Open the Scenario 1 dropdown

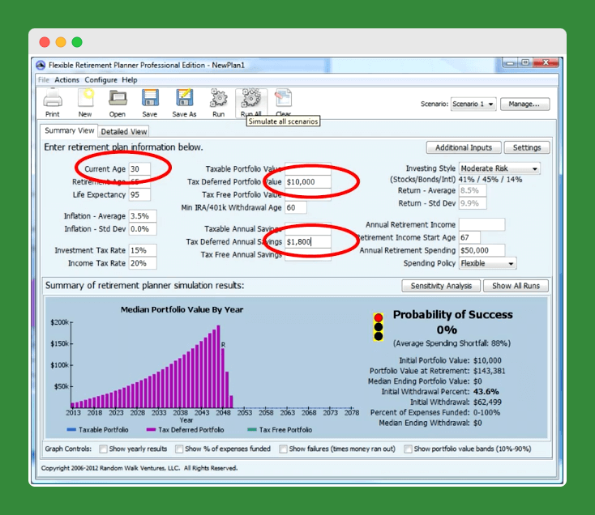[473, 104]
